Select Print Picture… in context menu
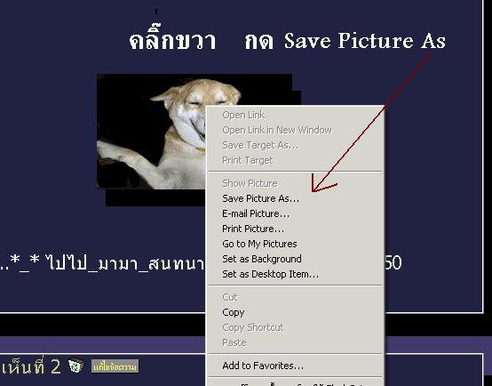492x386 pixels. 295,229
